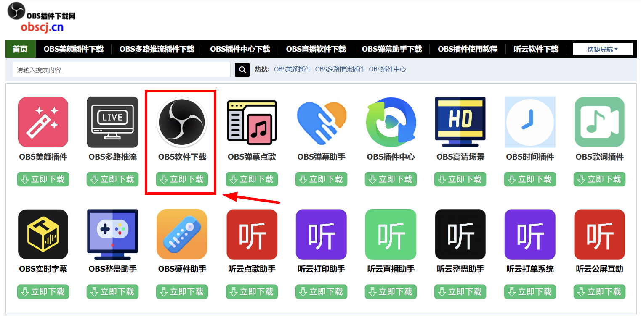Click the magnifier search button
The image size is (641, 317).
pos(242,70)
